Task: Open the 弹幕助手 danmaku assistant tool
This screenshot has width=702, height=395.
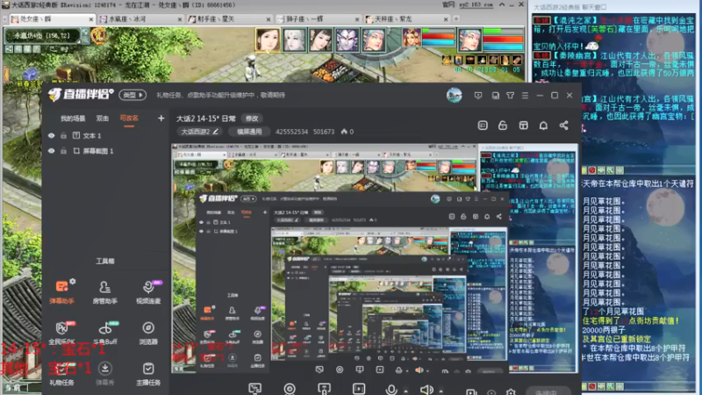Action: coord(61,291)
